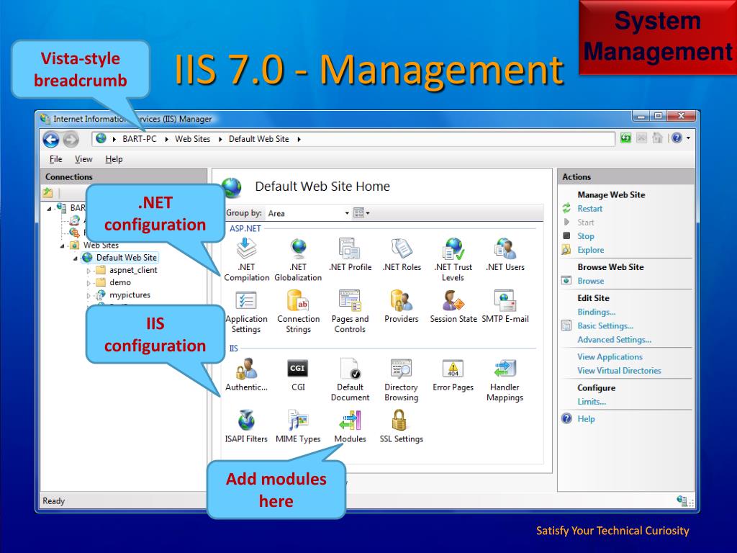Open the Error Pages feature
The width and height of the screenshot is (737, 553).
(x=453, y=374)
